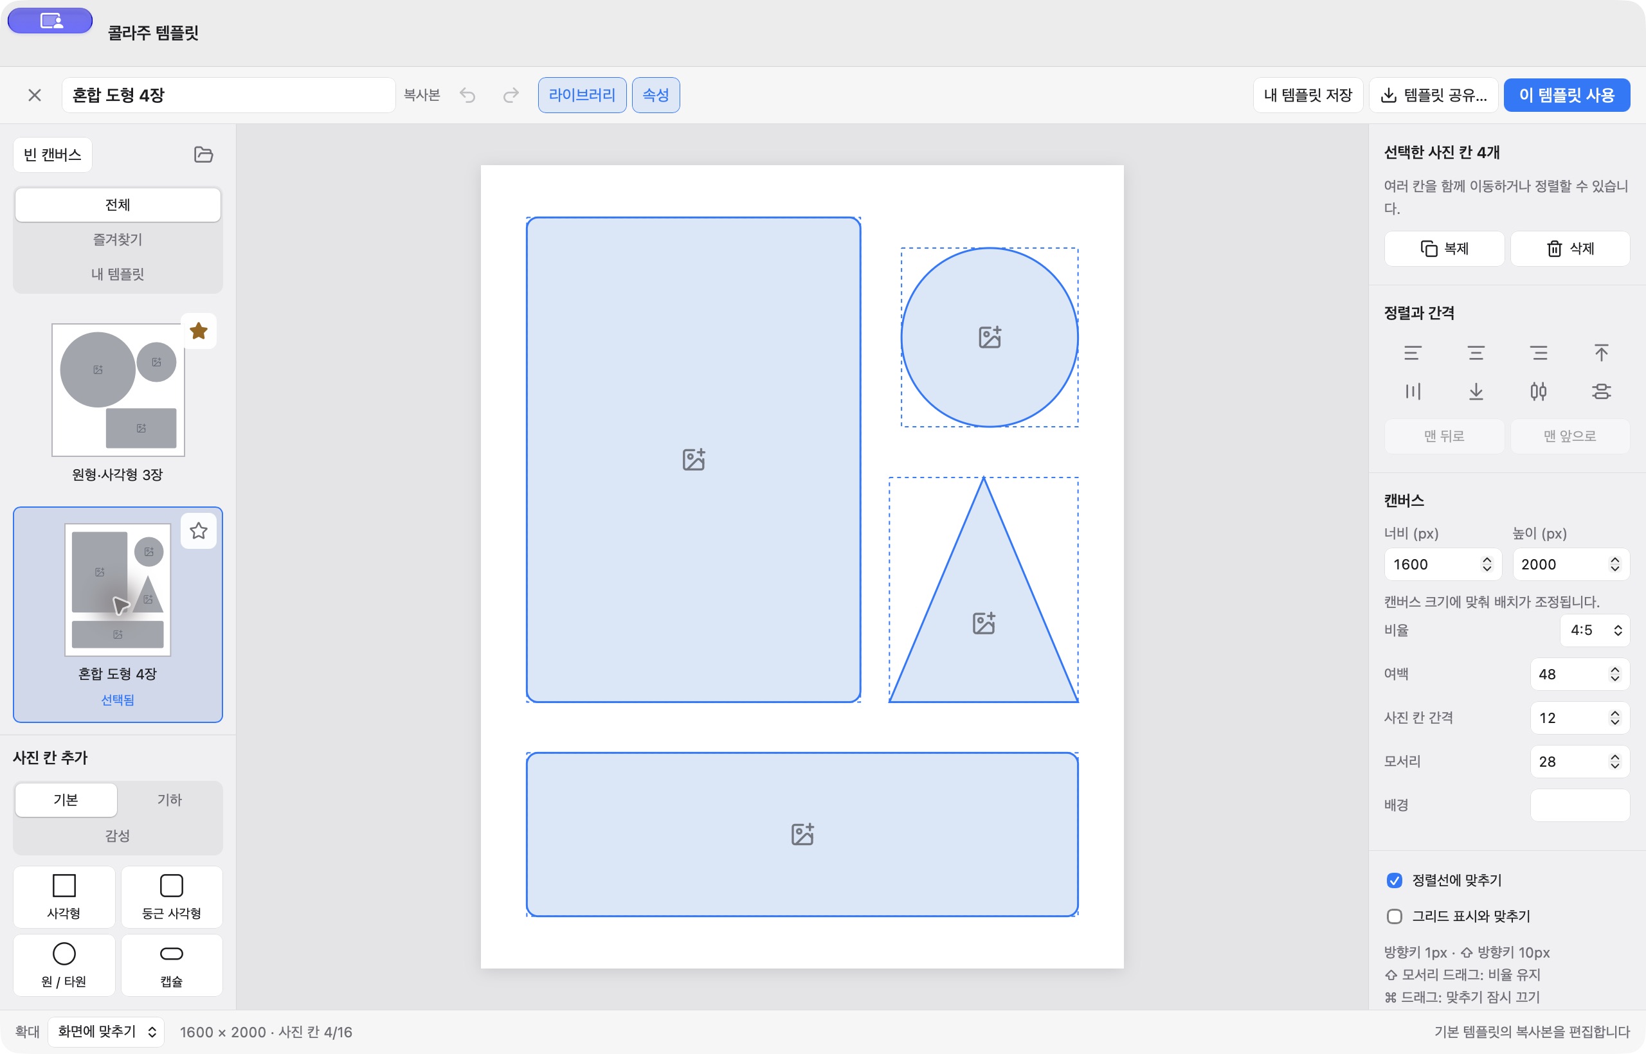Uncheck 정렬선에 맞추기 checkbox

tap(1394, 880)
